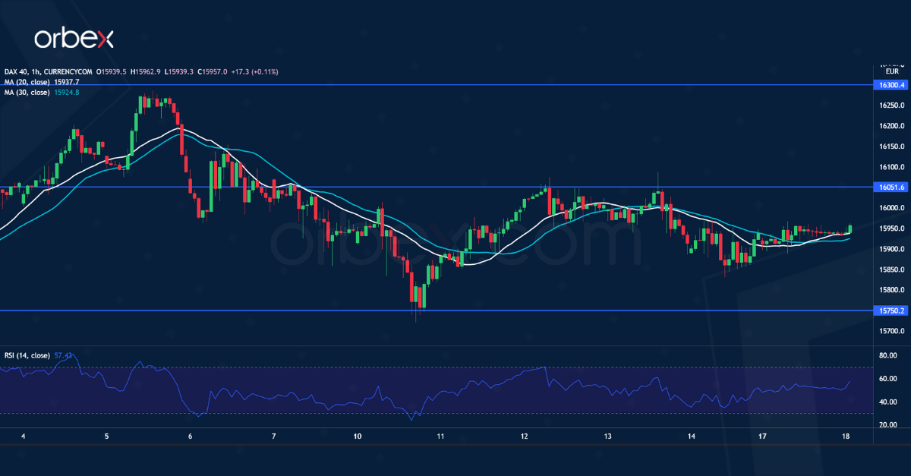Click date 14 on the time axis
Viewport: 911px width, 476px height.
coord(691,437)
